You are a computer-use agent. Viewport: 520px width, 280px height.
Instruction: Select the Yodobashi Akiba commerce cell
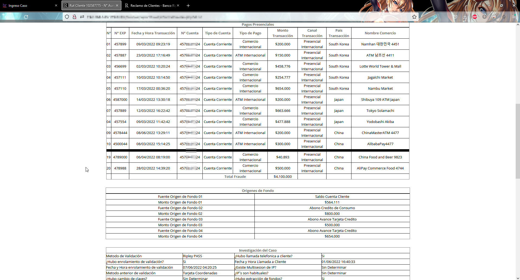click(x=380, y=122)
